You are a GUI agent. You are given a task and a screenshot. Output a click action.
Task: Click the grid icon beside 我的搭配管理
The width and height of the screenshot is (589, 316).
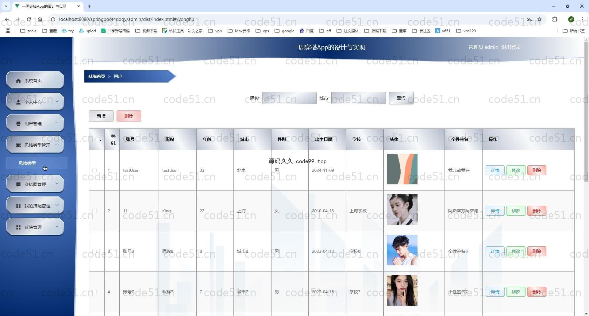tap(18, 206)
